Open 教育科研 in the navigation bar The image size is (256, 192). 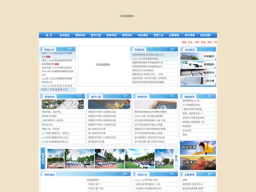click(x=112, y=35)
